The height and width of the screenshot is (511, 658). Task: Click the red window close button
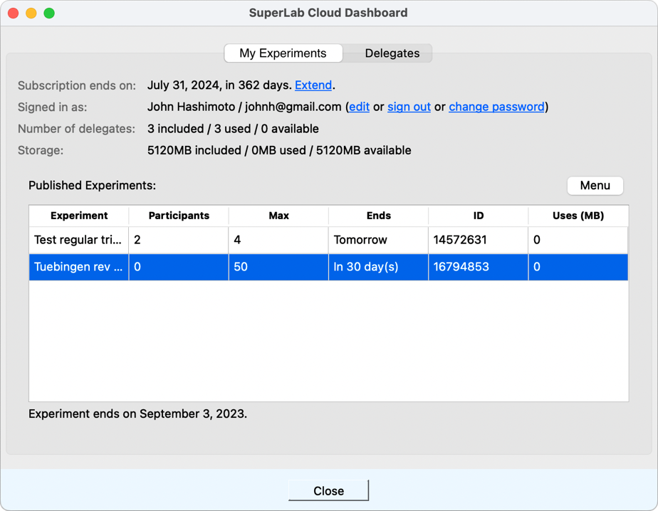[13, 13]
